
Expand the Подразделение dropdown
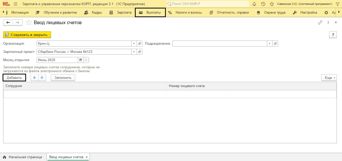[270, 44]
